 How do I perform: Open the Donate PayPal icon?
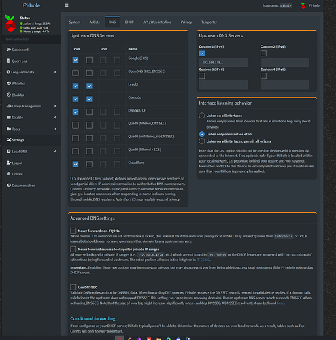pos(9,174)
